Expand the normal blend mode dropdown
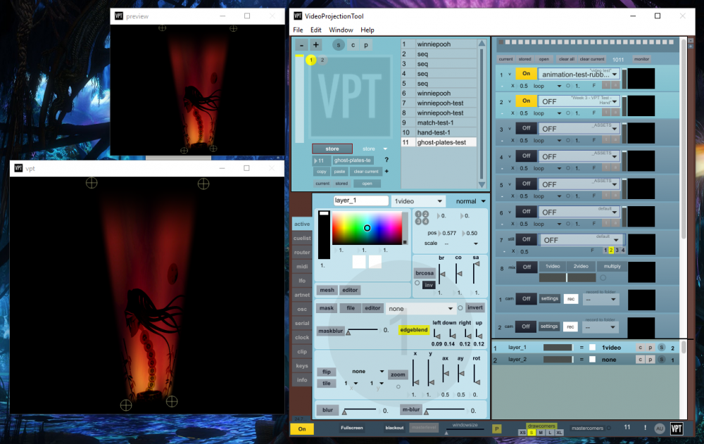 point(470,201)
